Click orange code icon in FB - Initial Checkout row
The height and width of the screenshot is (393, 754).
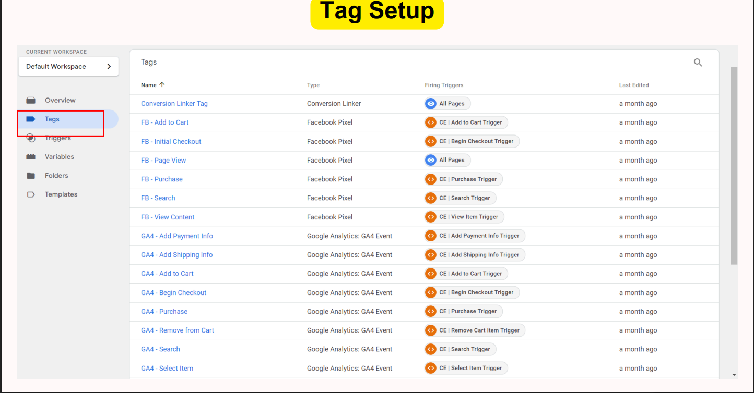(431, 141)
